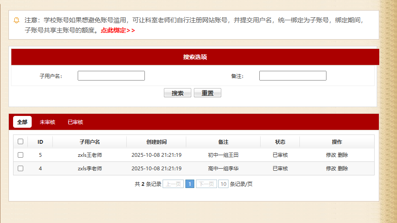Screen dimensions: 397x223
Task: Focus the 备注 search input field
Action: point(293,76)
